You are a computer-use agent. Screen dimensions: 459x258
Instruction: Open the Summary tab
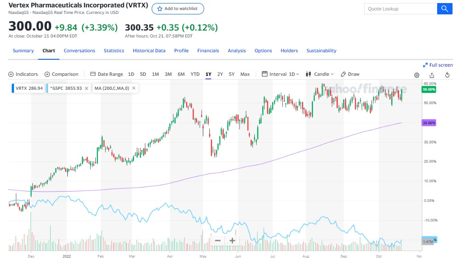23,51
